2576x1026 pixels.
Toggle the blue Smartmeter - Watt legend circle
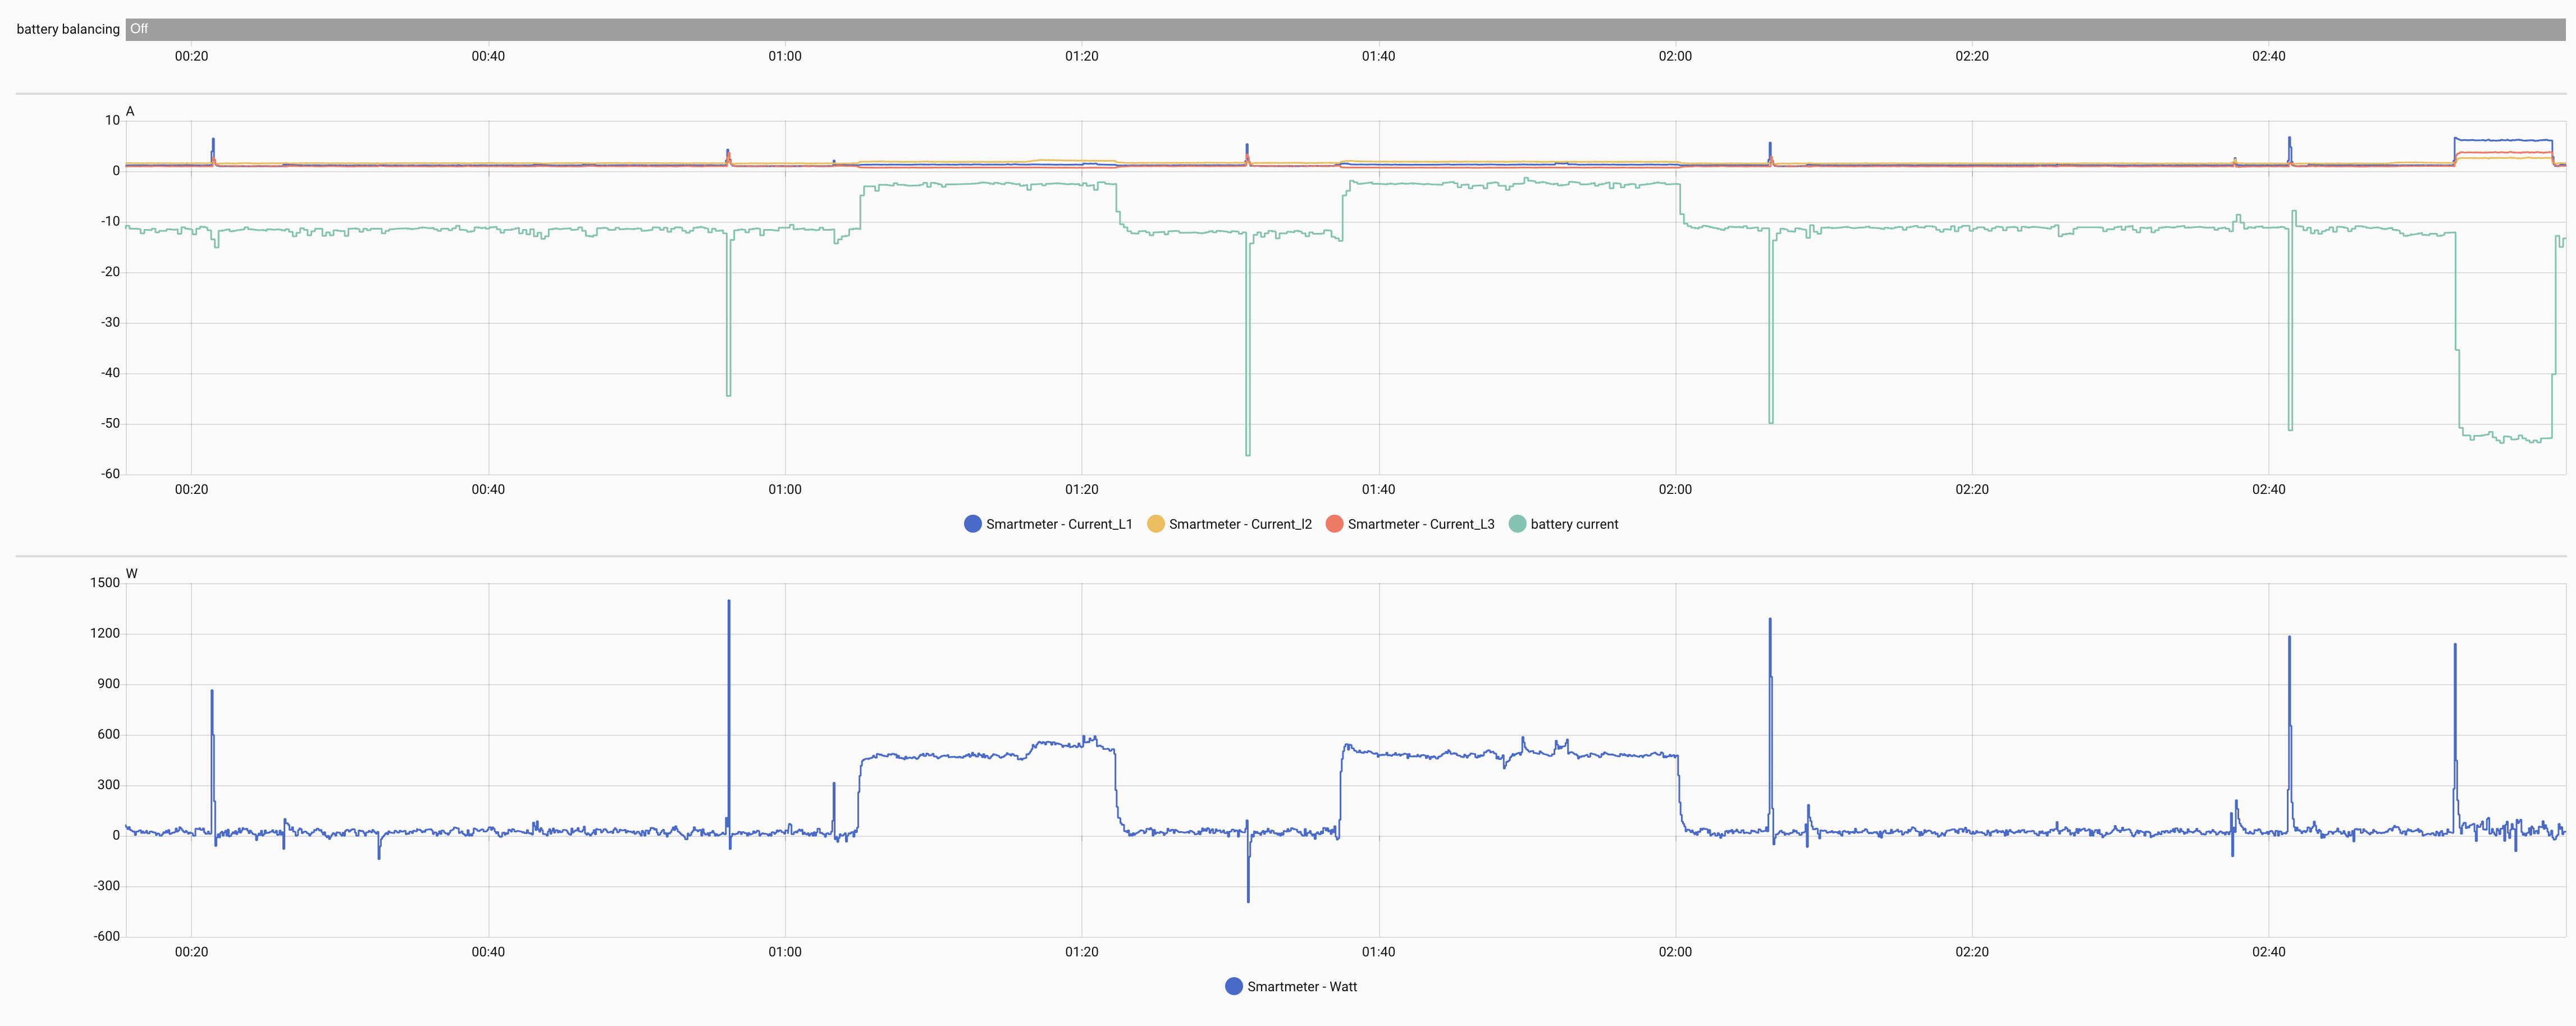[x=1234, y=987]
